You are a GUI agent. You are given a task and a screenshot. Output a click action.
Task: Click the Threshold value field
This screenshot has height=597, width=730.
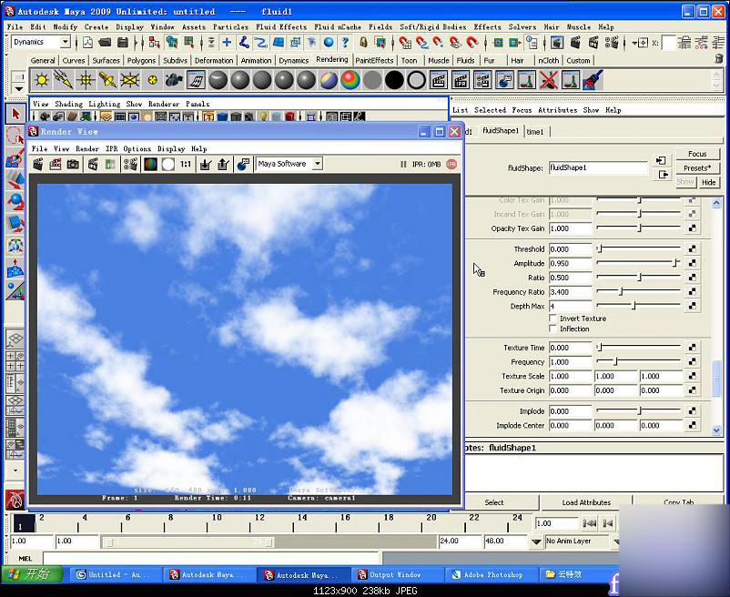(570, 249)
